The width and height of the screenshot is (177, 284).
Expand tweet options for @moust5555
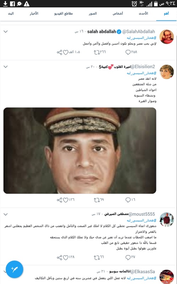coord(6,214)
